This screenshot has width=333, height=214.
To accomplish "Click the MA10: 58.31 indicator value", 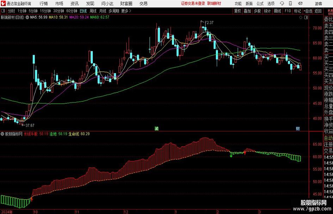I will [58, 17].
